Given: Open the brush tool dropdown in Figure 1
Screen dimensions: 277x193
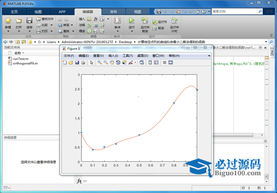Looking at the screenshot, I should click(135, 63).
